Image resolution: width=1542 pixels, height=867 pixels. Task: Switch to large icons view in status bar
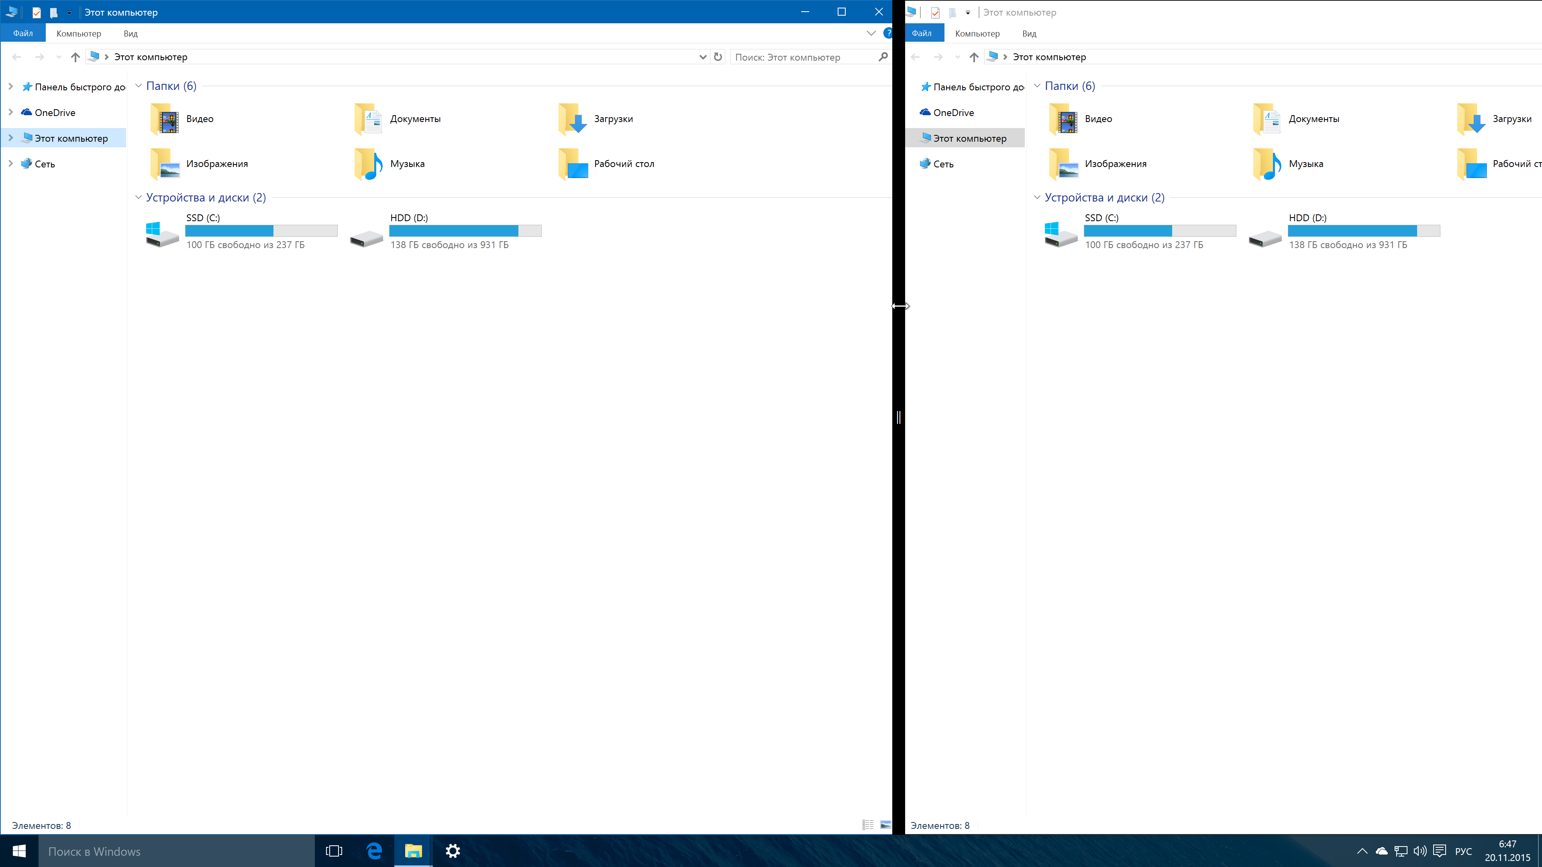[x=885, y=825]
